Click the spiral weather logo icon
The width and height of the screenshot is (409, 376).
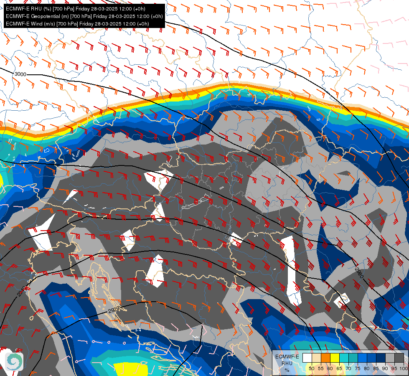[x=14, y=362]
